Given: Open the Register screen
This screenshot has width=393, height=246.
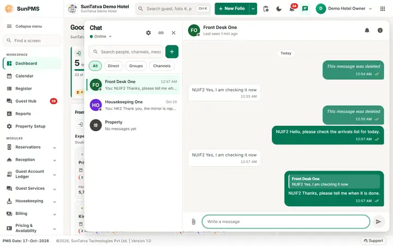Looking at the screenshot, I should coord(32,89).
